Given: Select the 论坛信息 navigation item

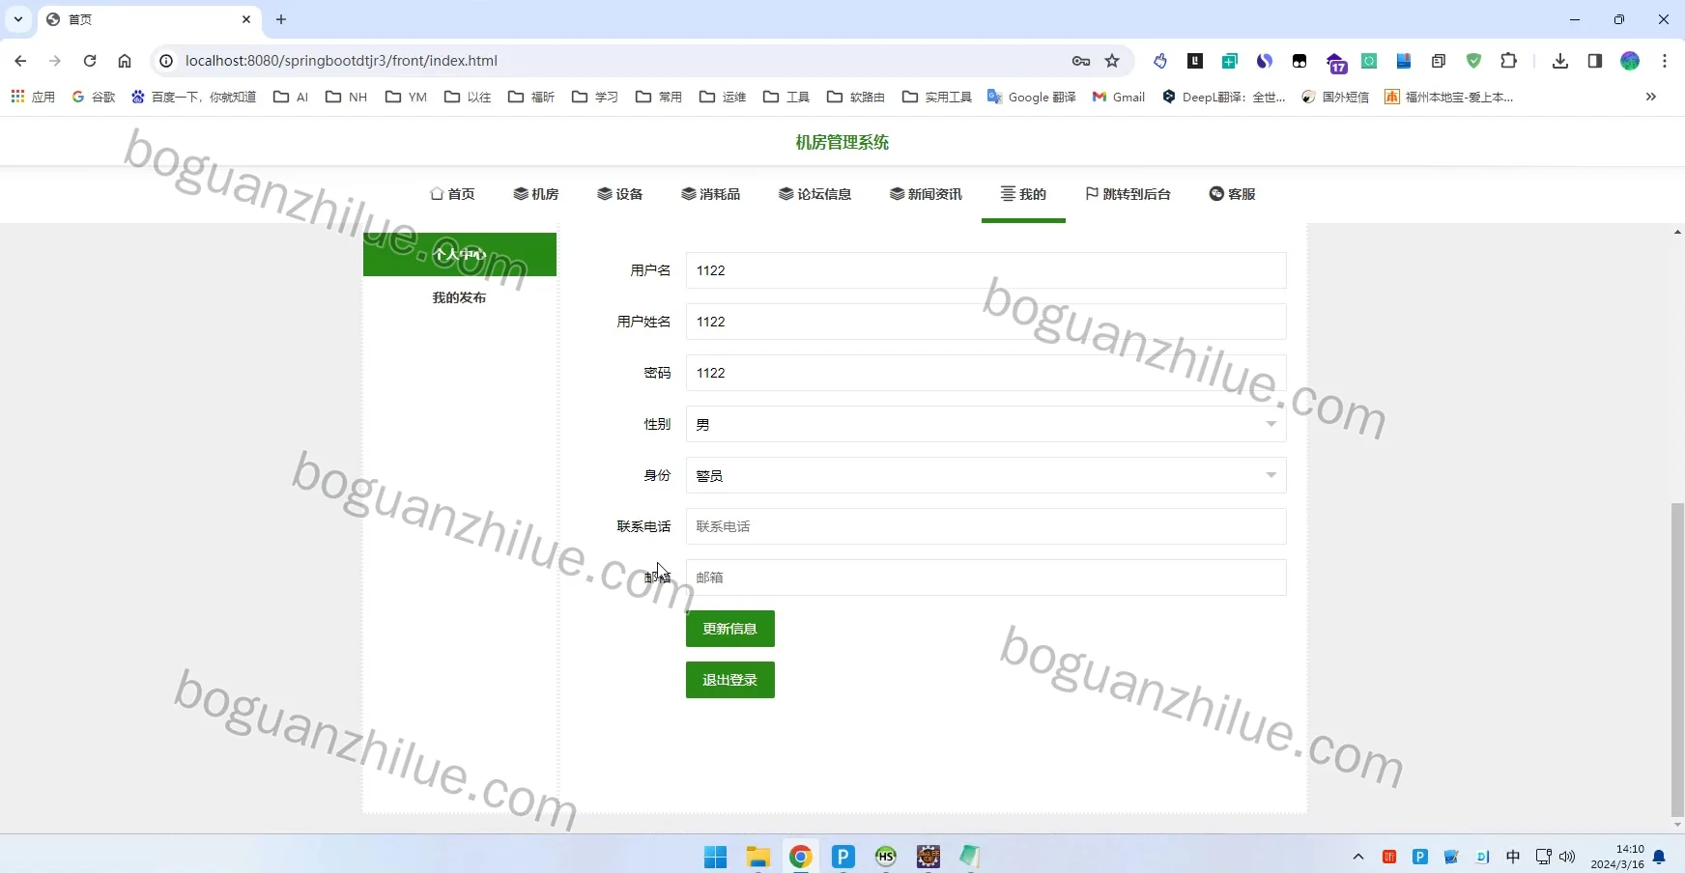Looking at the screenshot, I should click(x=815, y=194).
